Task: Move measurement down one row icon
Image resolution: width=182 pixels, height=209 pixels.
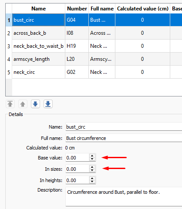Action: (35, 104)
